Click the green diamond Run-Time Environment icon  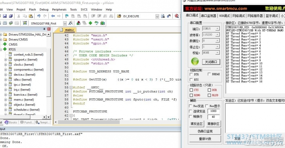(91, 23)
